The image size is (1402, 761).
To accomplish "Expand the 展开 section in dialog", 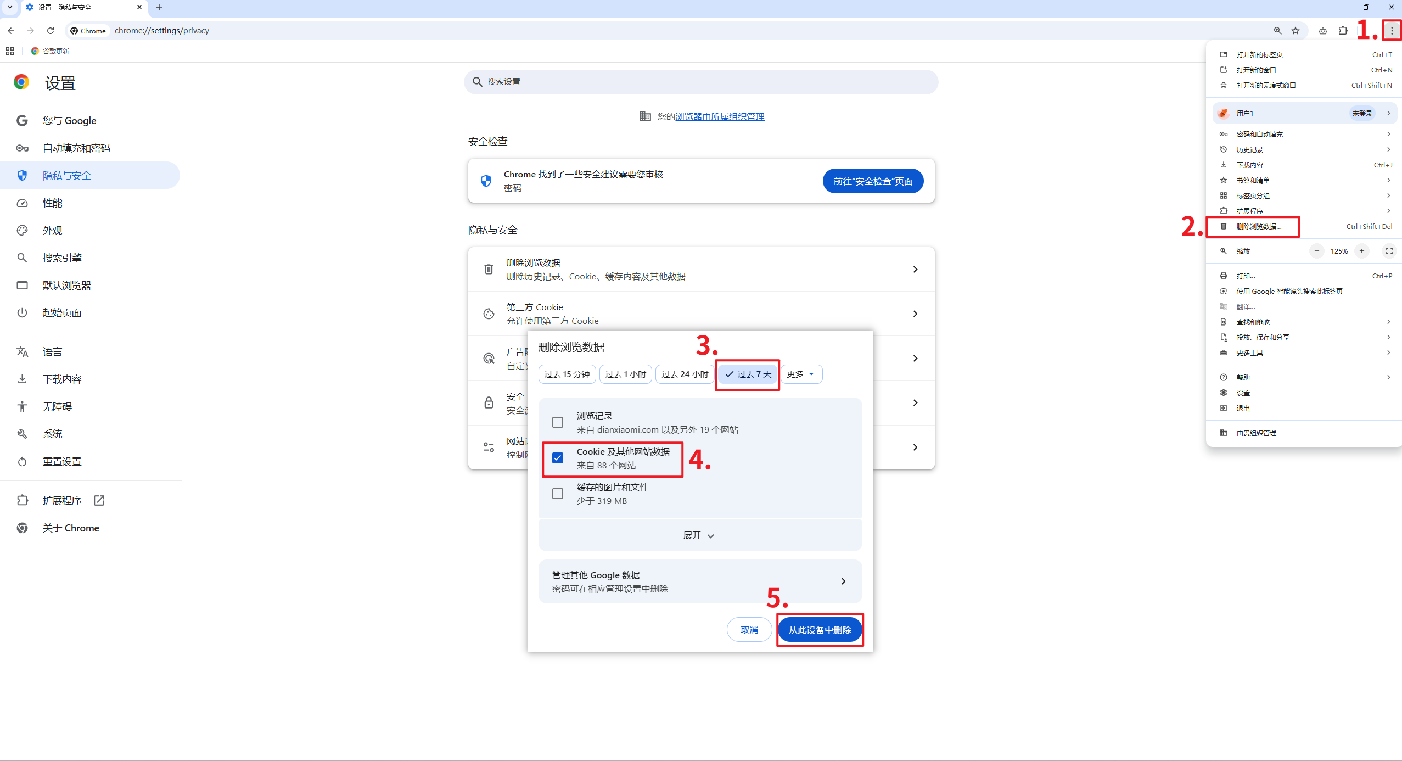I will tap(699, 535).
